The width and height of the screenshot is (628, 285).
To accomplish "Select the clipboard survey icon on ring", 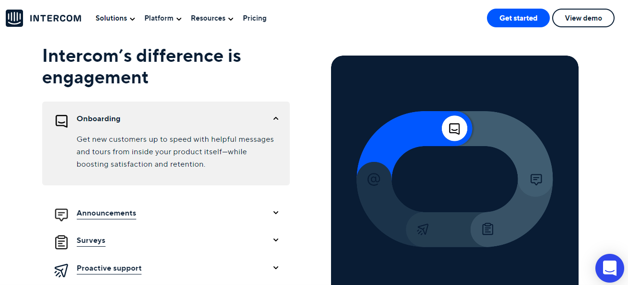I will (487, 229).
